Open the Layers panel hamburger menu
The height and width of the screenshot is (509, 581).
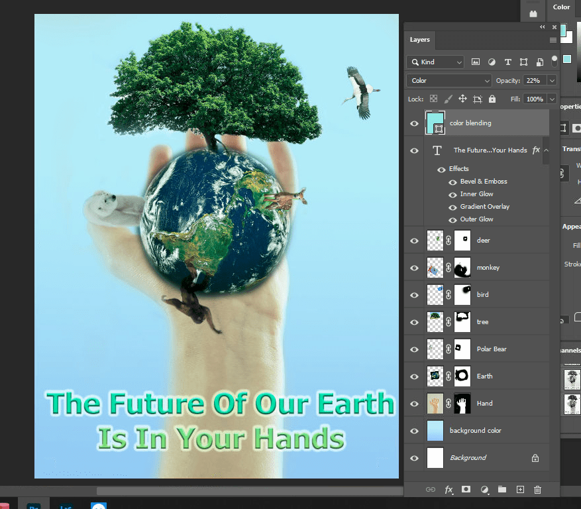coord(553,40)
